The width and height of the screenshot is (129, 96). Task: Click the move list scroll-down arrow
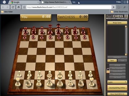click(x=126, y=55)
